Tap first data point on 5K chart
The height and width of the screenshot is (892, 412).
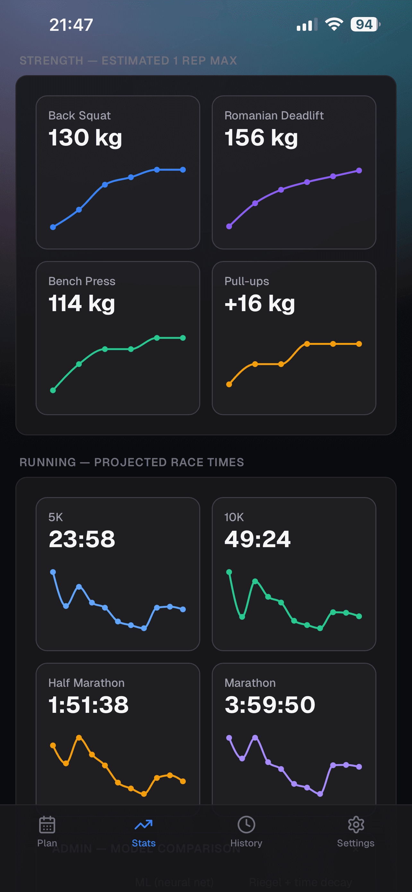pyautogui.click(x=53, y=572)
